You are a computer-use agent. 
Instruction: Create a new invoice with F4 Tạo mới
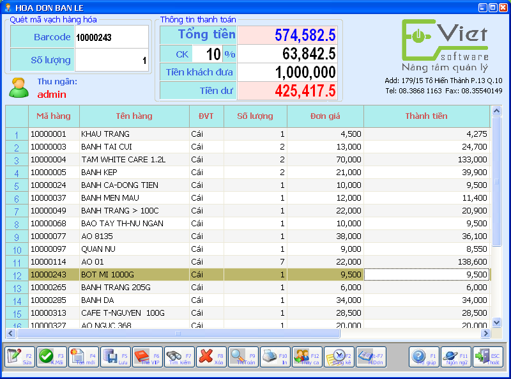(x=84, y=357)
